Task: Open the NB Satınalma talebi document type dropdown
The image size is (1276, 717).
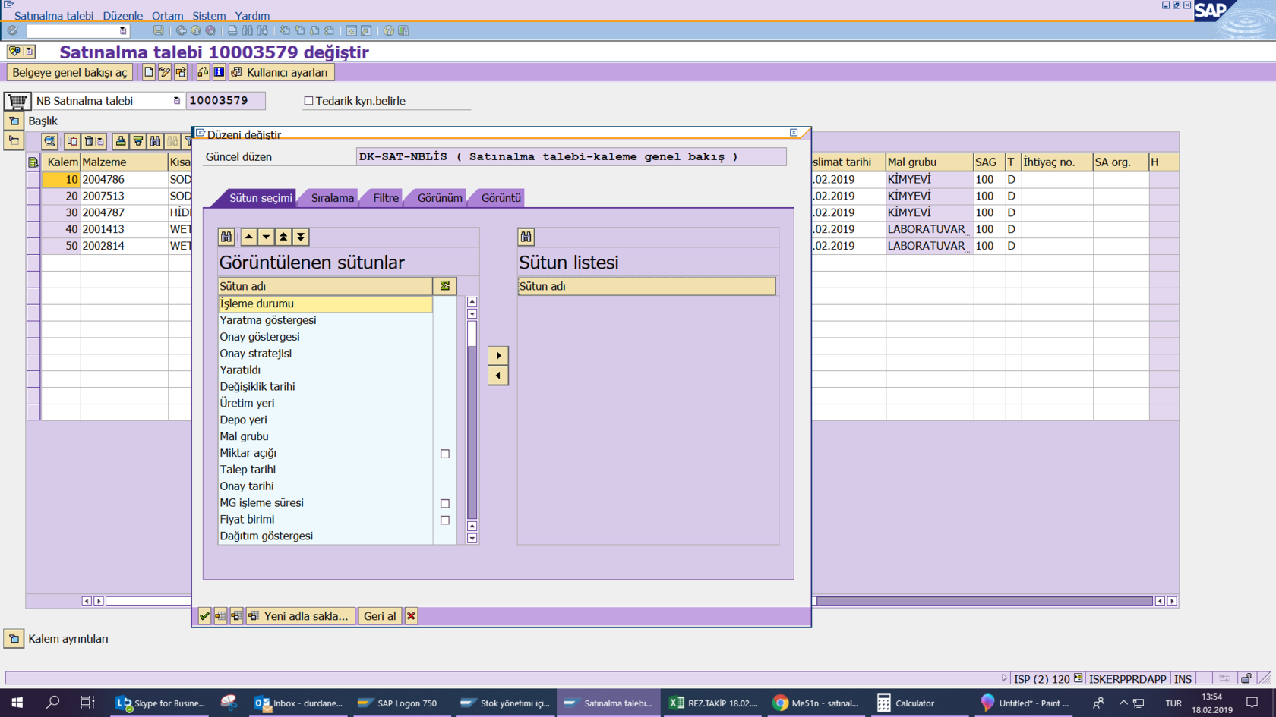Action: click(176, 101)
